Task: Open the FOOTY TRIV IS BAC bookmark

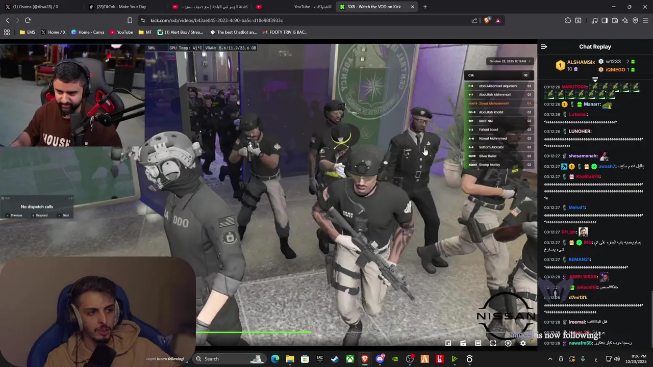Action: (285, 32)
